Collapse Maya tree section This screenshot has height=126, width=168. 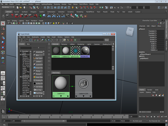pos(20,55)
